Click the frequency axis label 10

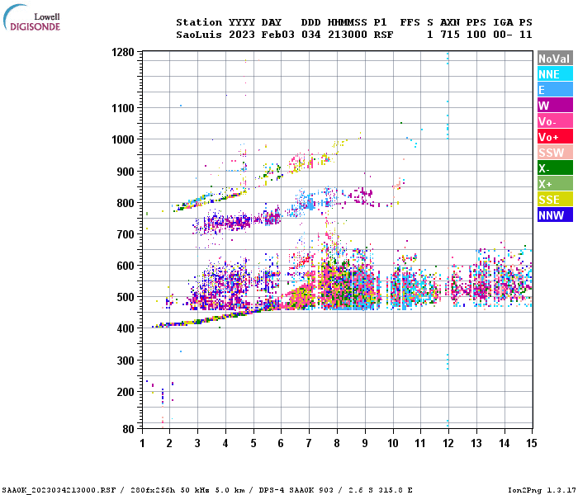pyautogui.click(x=393, y=443)
